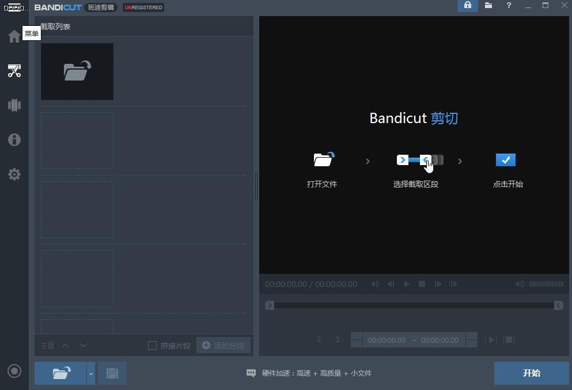Screen dimensions: 572x390
Task: Save the project with the floppy disk icon
Action: click(x=112, y=373)
